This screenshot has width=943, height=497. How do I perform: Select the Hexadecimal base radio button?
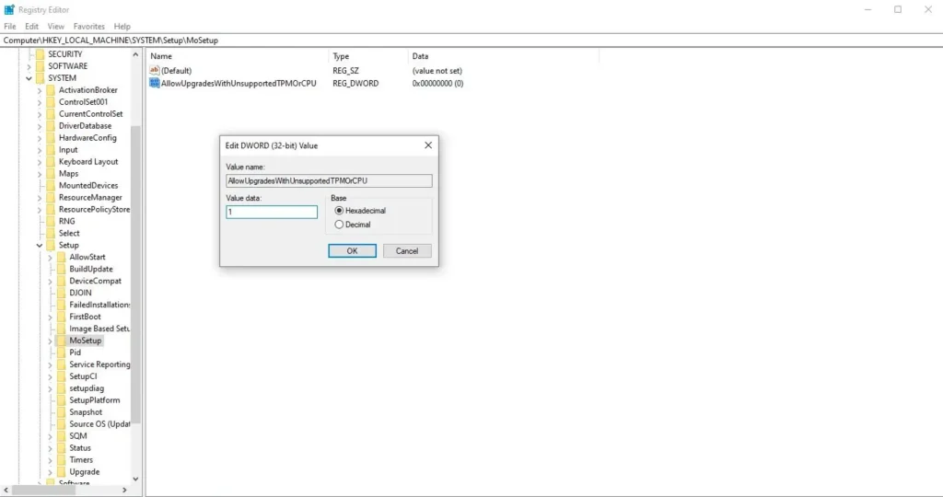pos(339,211)
